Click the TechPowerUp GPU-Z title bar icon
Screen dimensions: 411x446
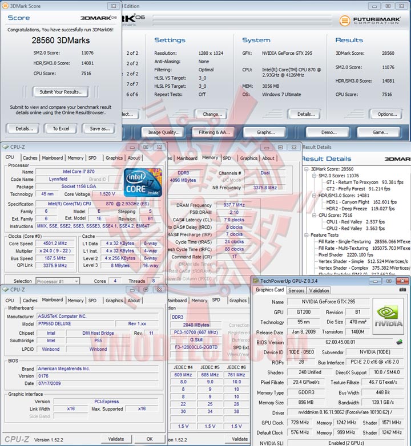click(256, 281)
